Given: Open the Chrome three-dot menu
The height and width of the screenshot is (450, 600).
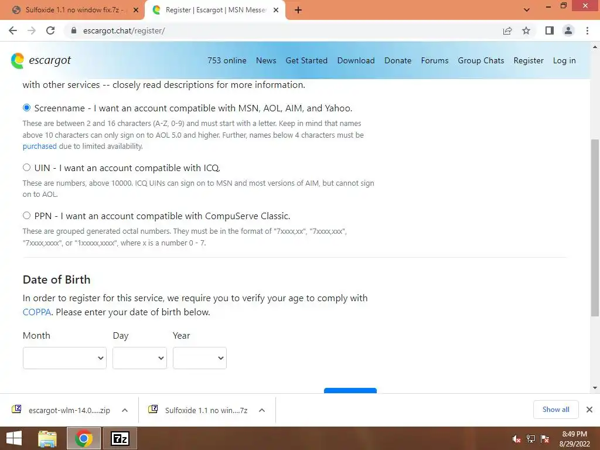Looking at the screenshot, I should (587, 30).
